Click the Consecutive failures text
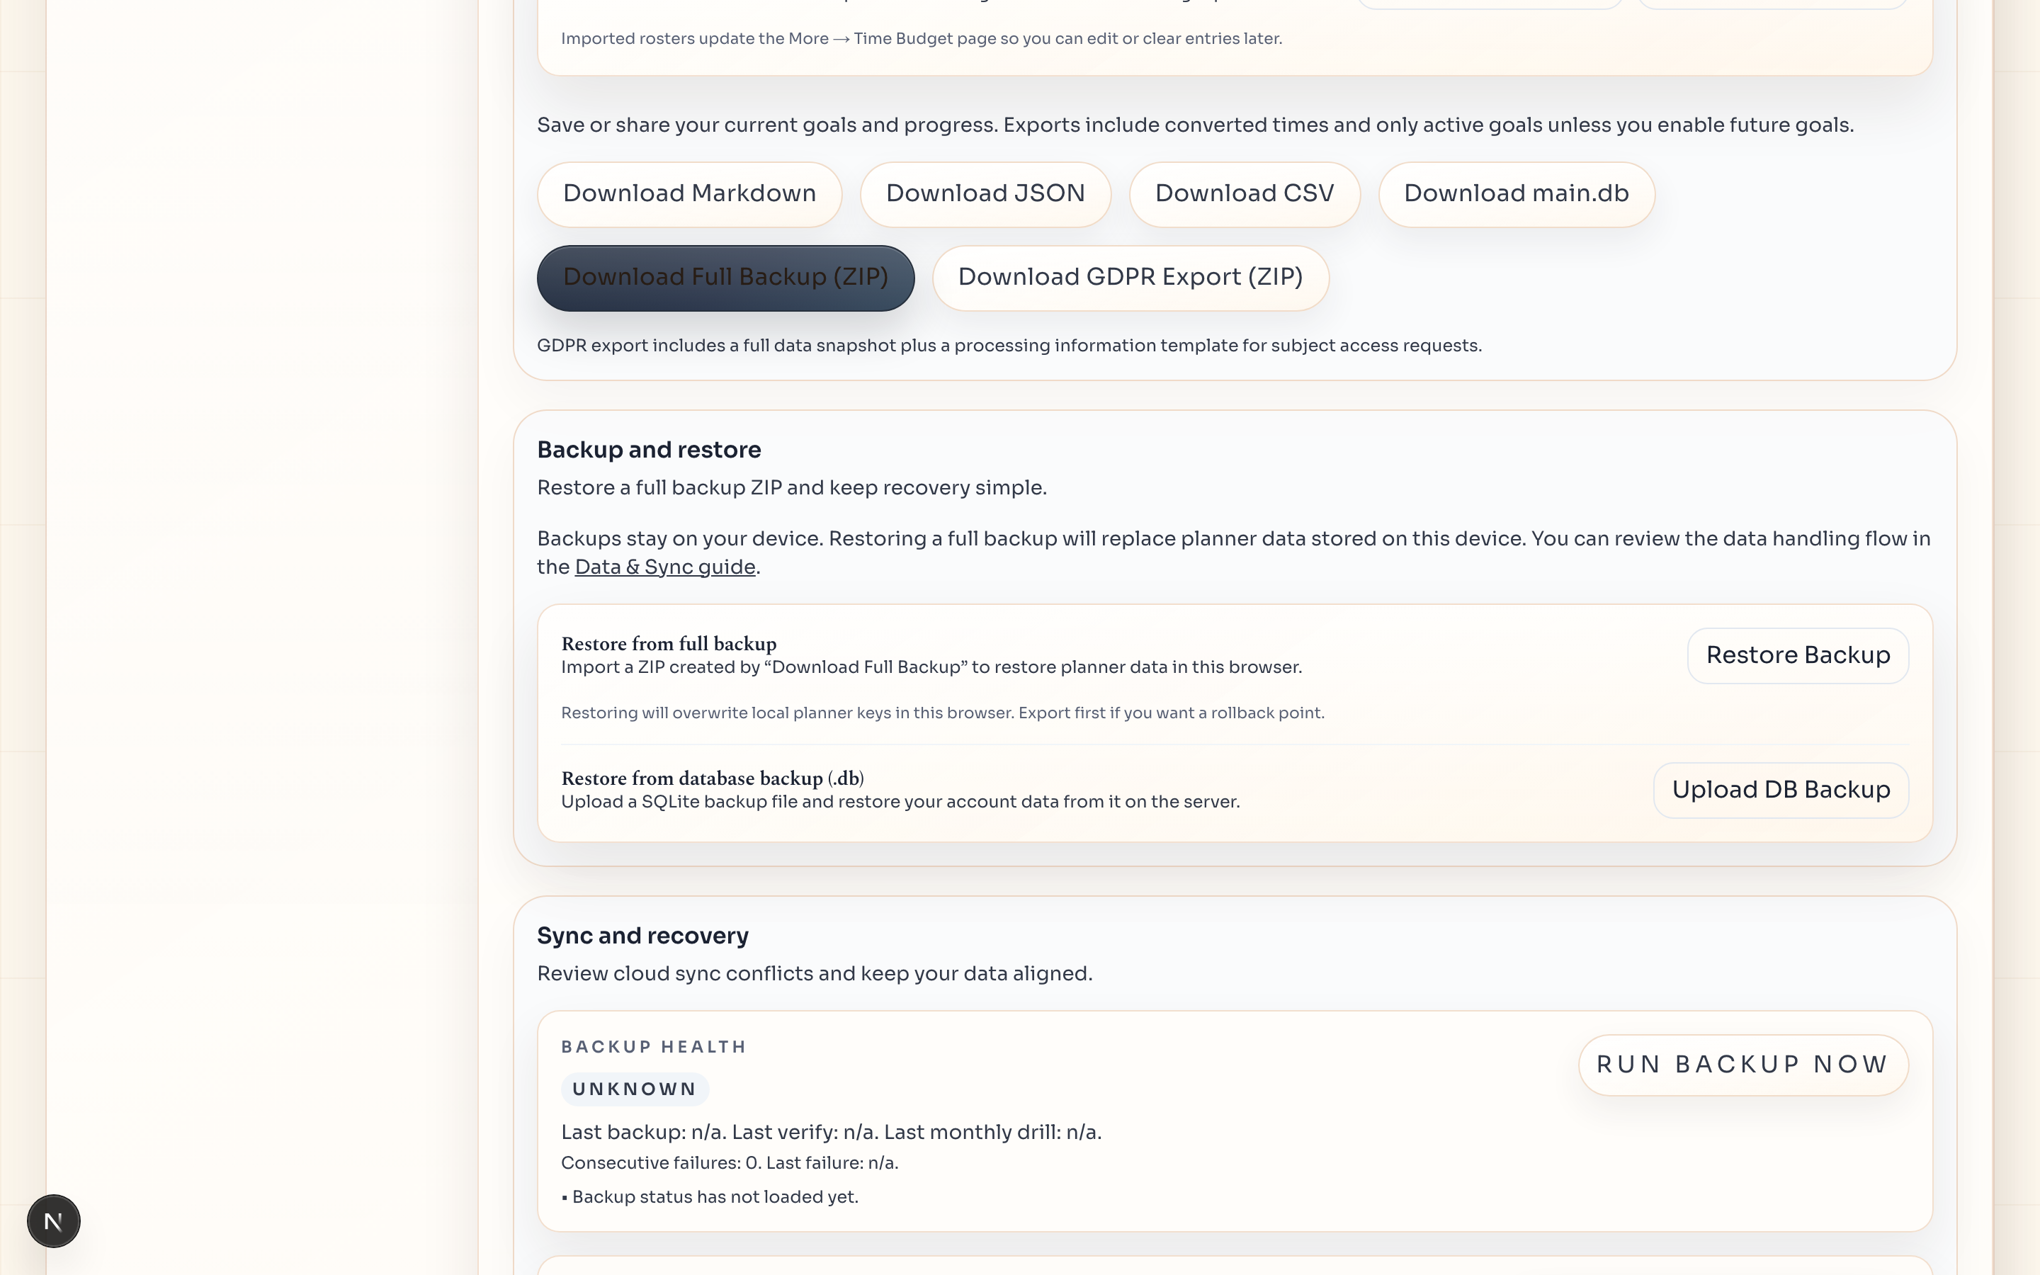This screenshot has height=1275, width=2040. (730, 1162)
